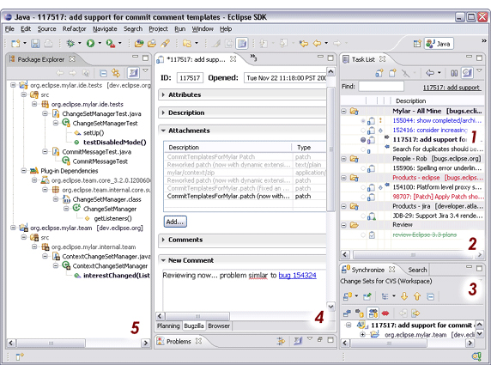Viewport: 491px width, 365px height.
Task: Toggle active state of task 117517
Action: tap(363, 140)
